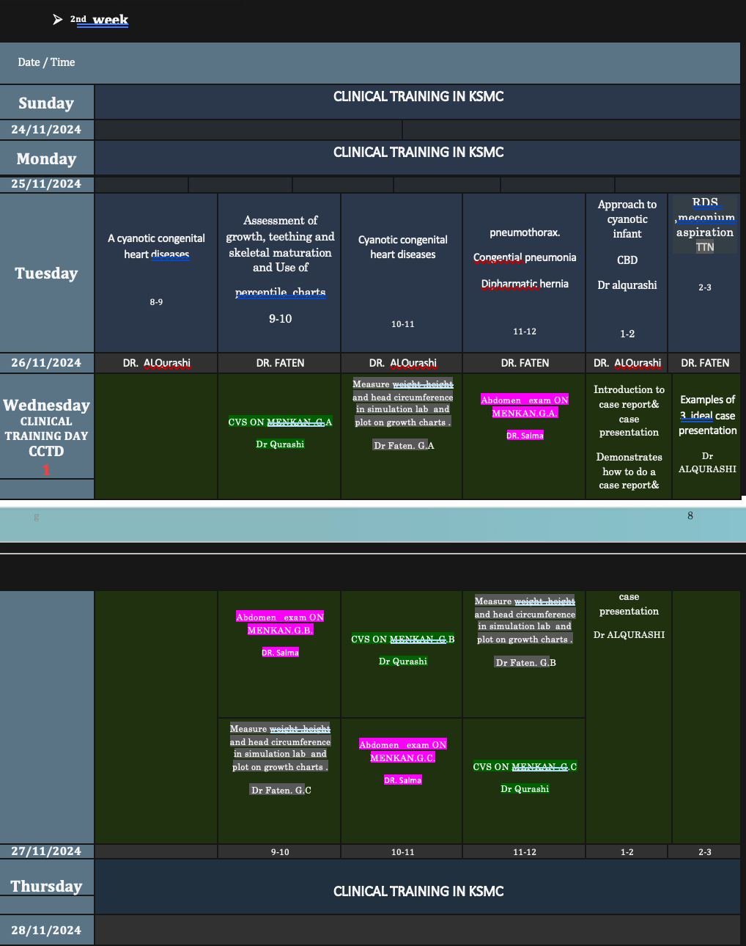
Task: Click the Date / Time header cell
Action: click(x=46, y=62)
